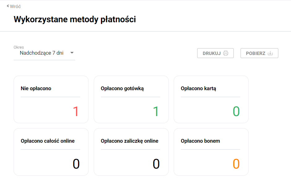This screenshot has width=291, height=193.
Task: Select the Opłacono gotówką card title
Action: pyautogui.click(x=122, y=89)
